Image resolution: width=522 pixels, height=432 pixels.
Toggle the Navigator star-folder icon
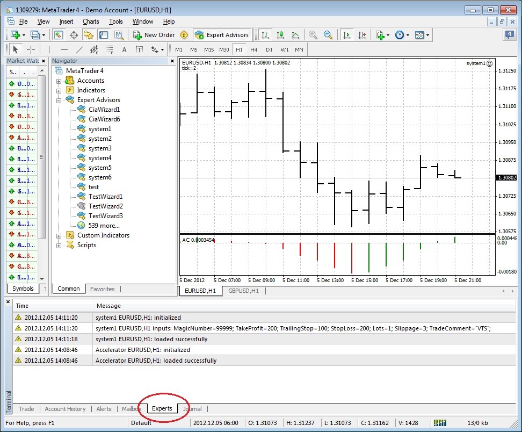click(89, 35)
